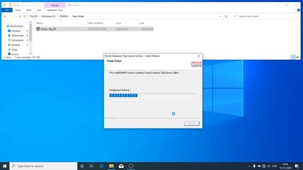The image size is (303, 170).
Task: Click the navigation pane scroll down arrow
Action: coord(30,53)
